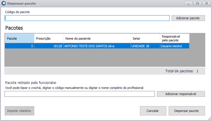Viewport: 212px width, 121px height.
Task: Click the Imprimir relatório button
Action: [19, 111]
